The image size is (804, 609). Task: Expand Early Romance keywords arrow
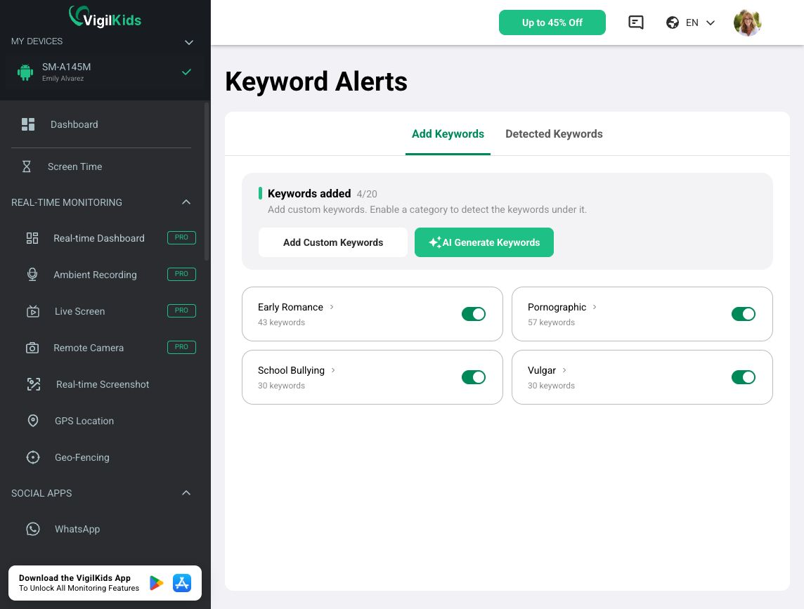(332, 307)
